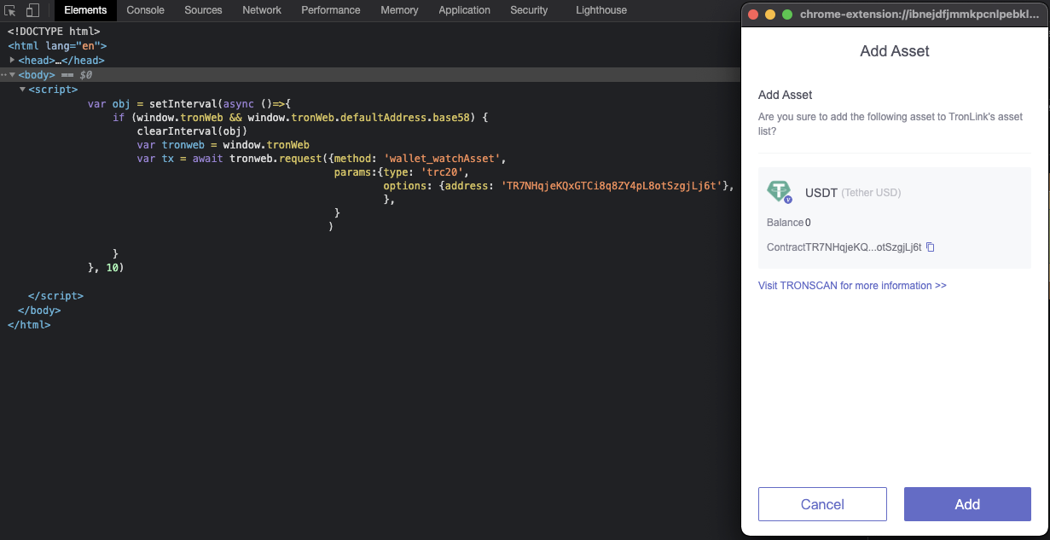Select the inspect element picker icon
Image resolution: width=1050 pixels, height=540 pixels.
pos(10,10)
